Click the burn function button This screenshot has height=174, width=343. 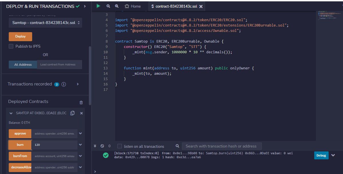click(x=20, y=145)
